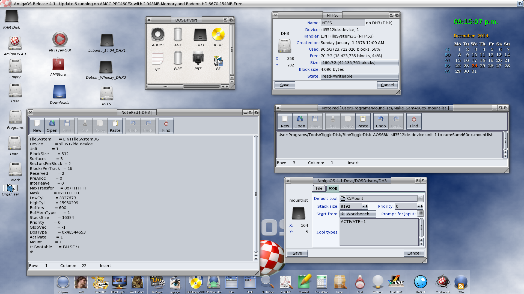Click Cancel in the DH3 icon window
Viewport: 524px width, 294px height.
click(x=414, y=253)
